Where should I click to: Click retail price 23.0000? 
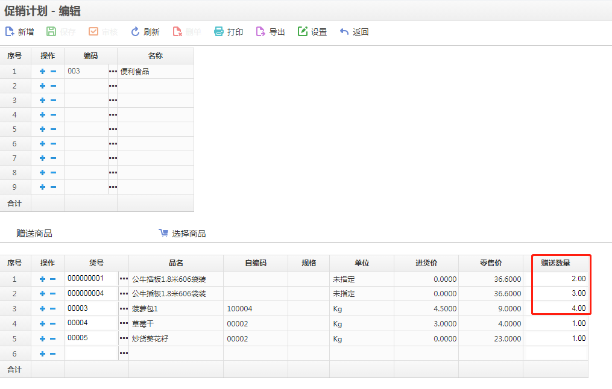508,338
